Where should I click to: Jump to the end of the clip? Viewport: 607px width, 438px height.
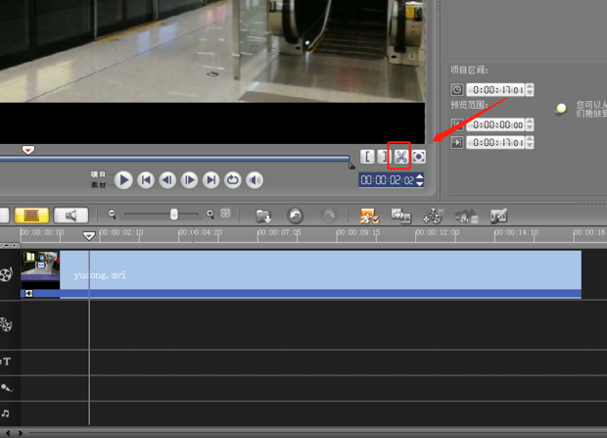click(x=210, y=180)
